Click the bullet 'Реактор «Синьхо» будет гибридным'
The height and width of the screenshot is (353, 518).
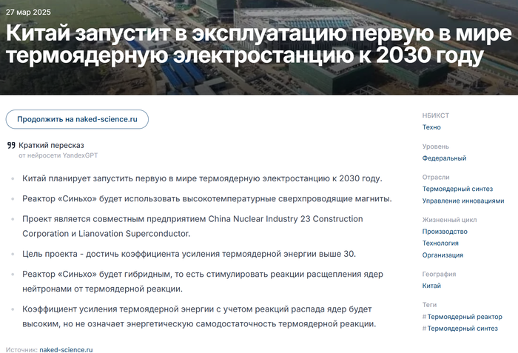[203, 281]
